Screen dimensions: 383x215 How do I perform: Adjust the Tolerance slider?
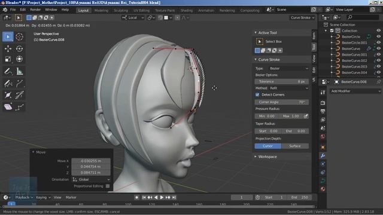click(x=282, y=82)
